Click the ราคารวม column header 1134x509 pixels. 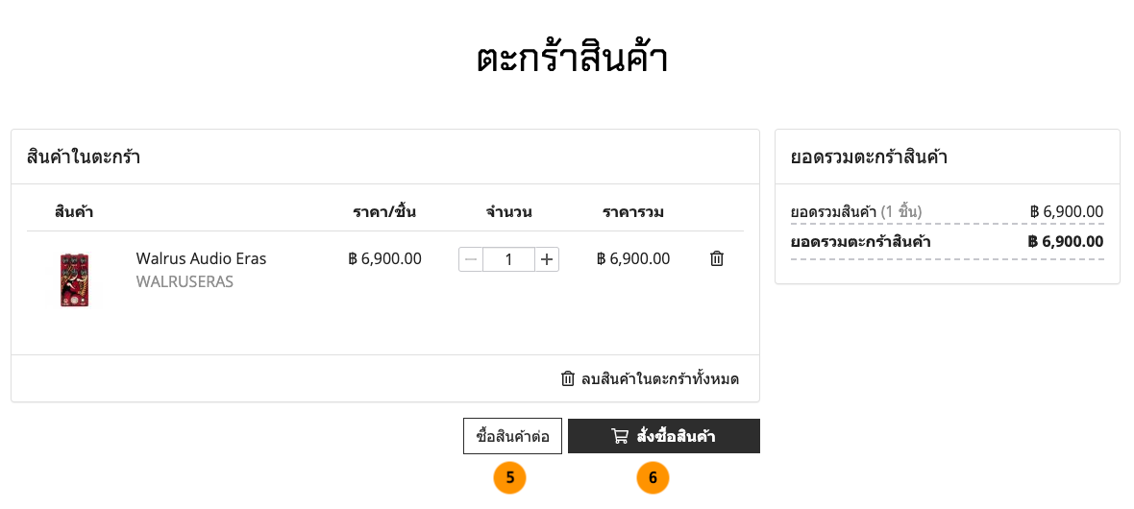pos(633,211)
